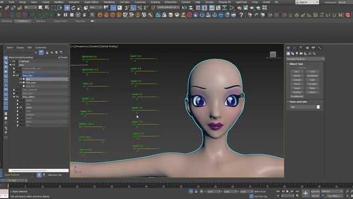
Task: Toggle visibility eye of Starz_Geo layer
Action: click(17, 76)
